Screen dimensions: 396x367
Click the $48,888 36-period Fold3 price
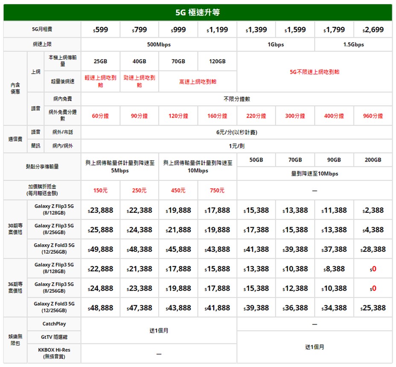pos(101,308)
